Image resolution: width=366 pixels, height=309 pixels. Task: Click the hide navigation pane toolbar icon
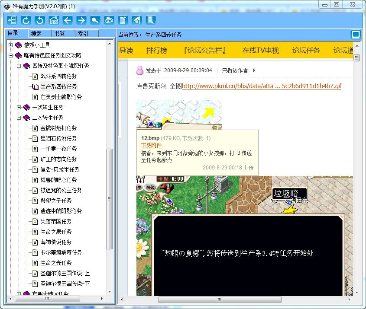[x=12, y=20]
